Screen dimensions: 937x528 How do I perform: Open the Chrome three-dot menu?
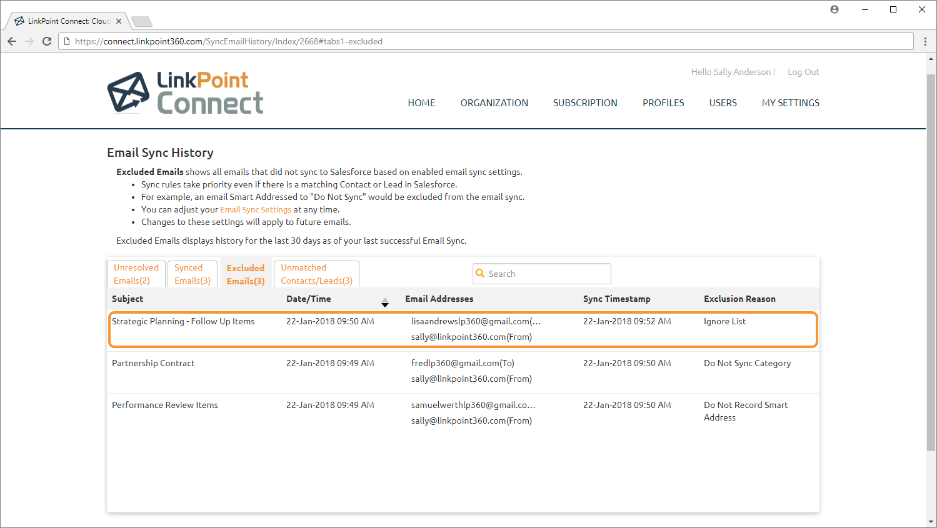(926, 41)
